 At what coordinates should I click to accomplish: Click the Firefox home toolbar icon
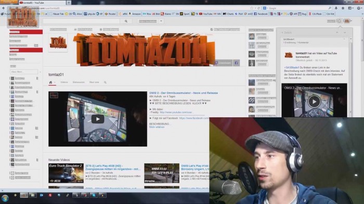coord(343,8)
